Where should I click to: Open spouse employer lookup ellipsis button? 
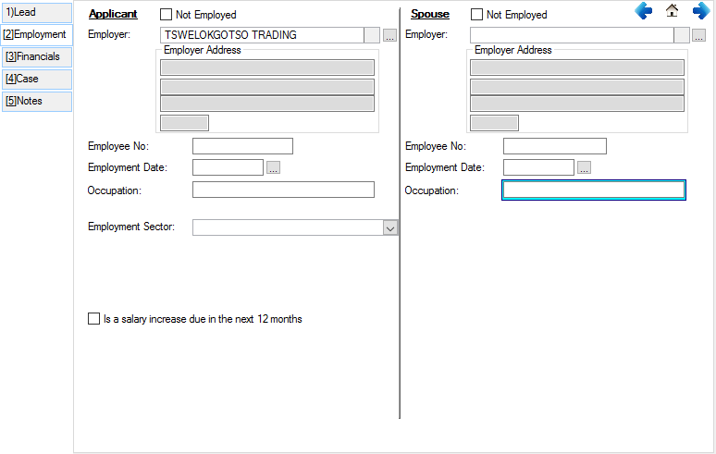(698, 35)
